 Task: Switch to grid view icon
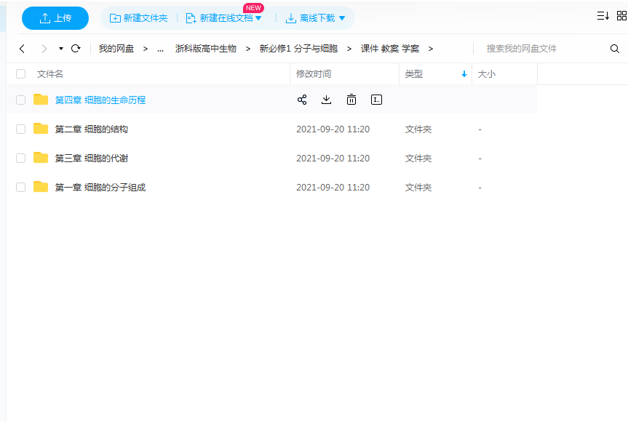click(621, 15)
